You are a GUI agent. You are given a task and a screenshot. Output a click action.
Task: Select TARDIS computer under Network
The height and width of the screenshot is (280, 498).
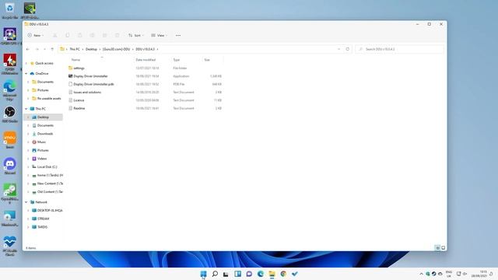(x=42, y=227)
